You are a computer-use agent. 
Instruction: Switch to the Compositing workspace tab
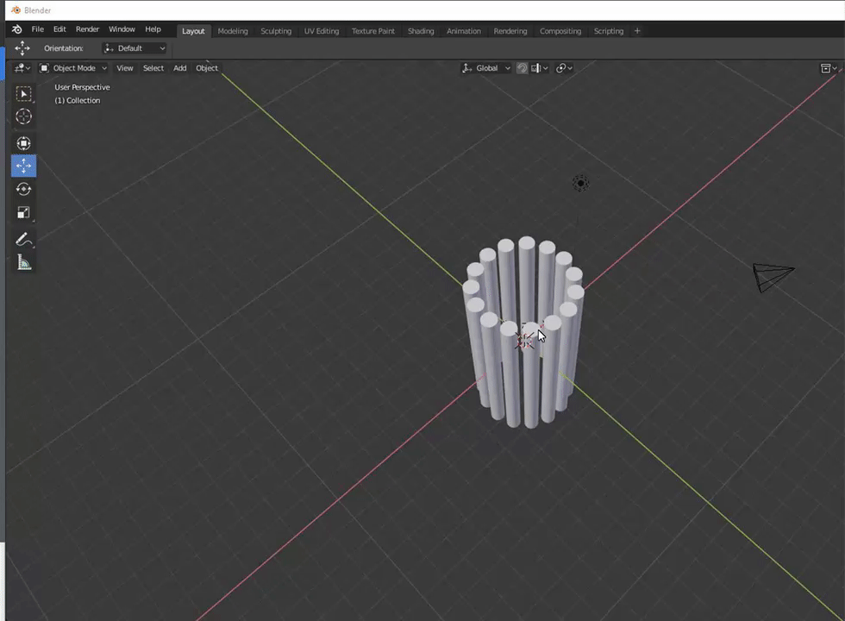coord(560,31)
